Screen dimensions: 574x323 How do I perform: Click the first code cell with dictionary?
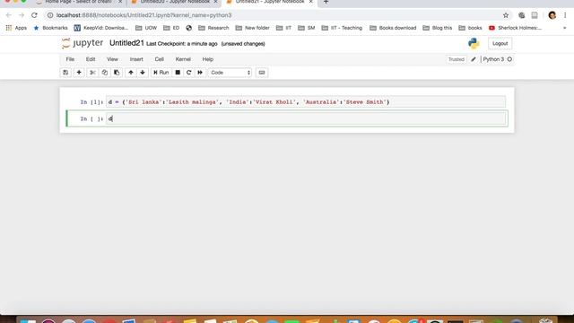(306, 102)
